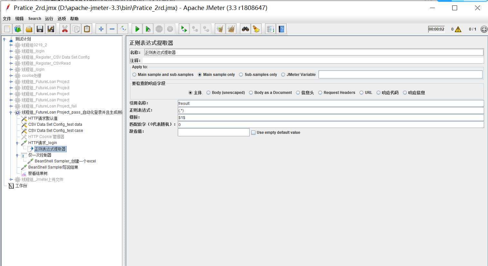The height and width of the screenshot is (266, 488).
Task: Collapse the HTTP请求_login tree node
Action: click(17, 143)
